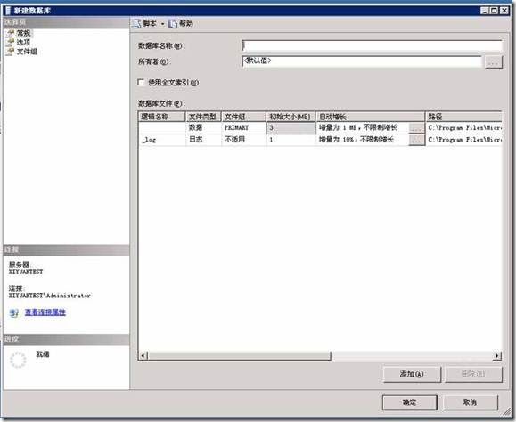Click the horizontal scrollbar left arrow

coord(143,355)
